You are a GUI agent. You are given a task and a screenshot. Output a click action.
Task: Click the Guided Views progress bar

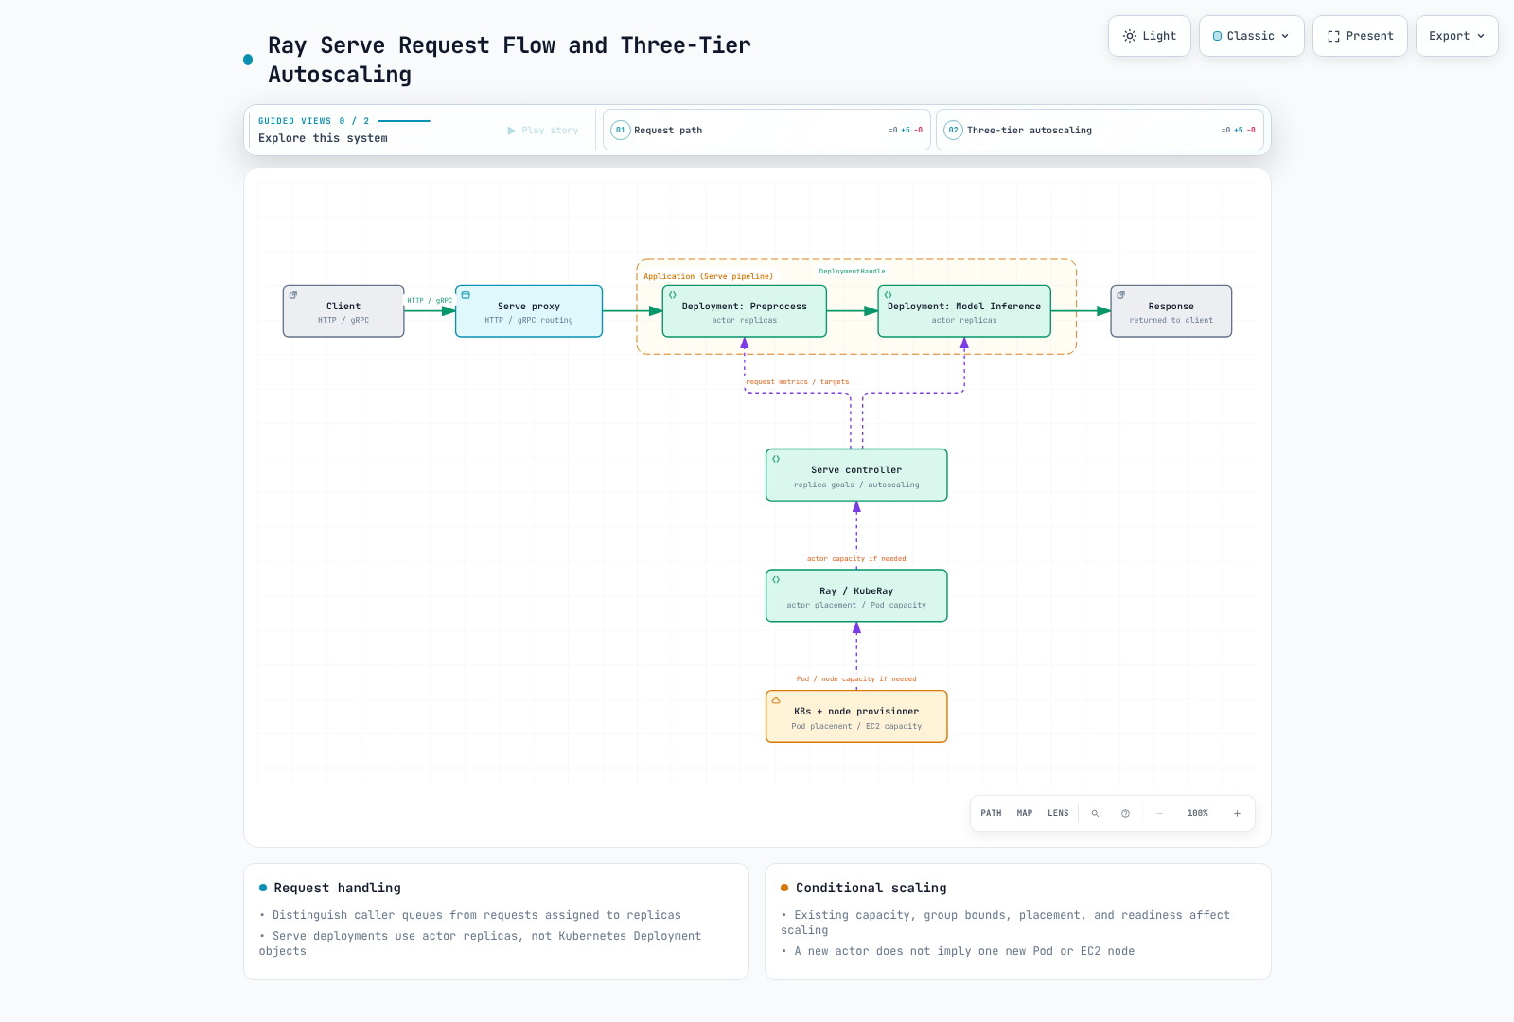(404, 121)
